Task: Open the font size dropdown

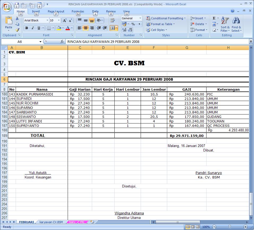Action: tap(59, 20)
